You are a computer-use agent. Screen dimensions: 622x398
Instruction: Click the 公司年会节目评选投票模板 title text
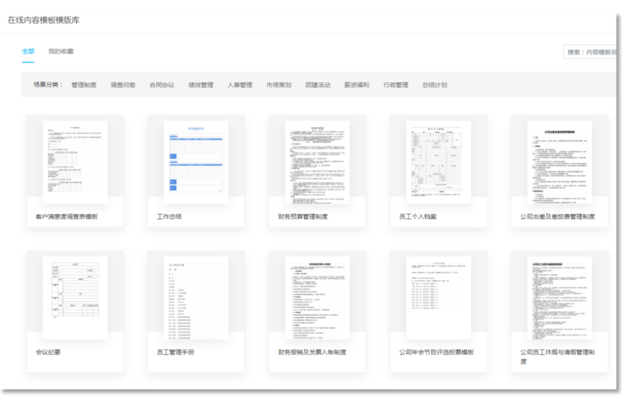(436, 352)
